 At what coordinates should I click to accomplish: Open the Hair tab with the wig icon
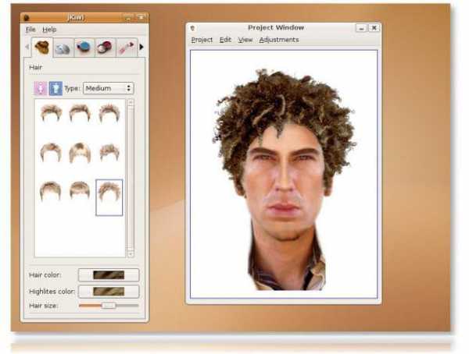42,47
